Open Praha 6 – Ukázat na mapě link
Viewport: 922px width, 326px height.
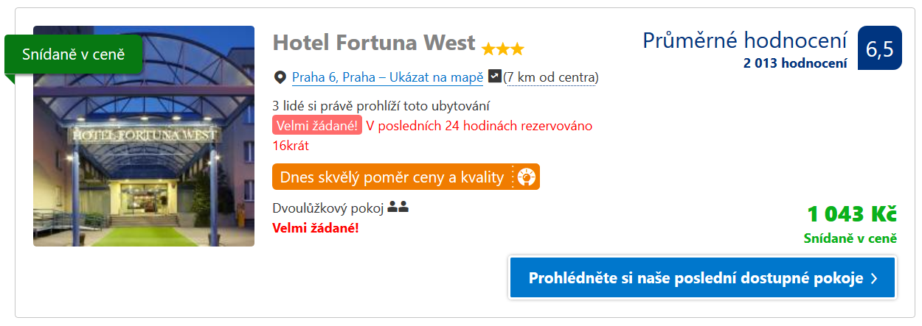(387, 77)
